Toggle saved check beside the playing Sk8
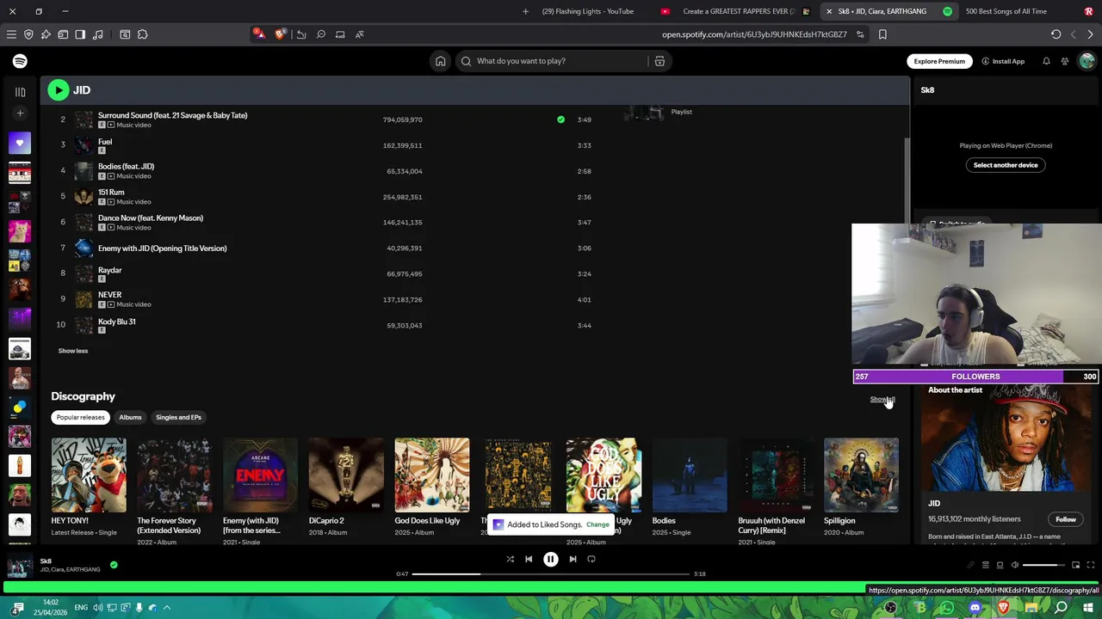The height and width of the screenshot is (619, 1102). point(114,565)
